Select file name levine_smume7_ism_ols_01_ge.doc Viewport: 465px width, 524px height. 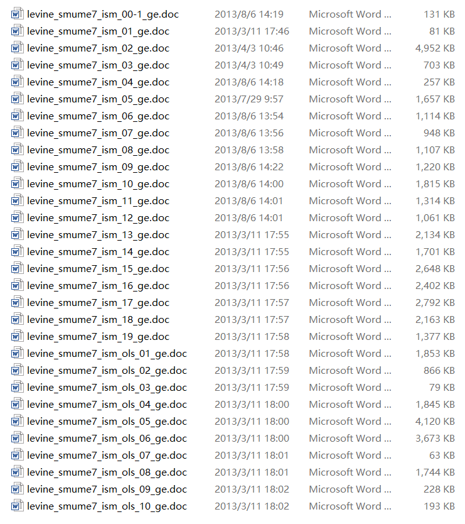click(x=107, y=354)
